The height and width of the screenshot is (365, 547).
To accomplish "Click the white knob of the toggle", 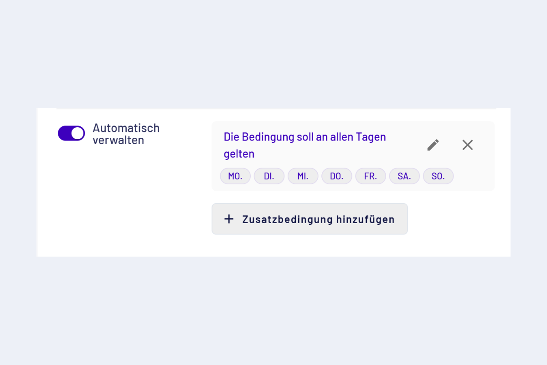I will tap(78, 133).
